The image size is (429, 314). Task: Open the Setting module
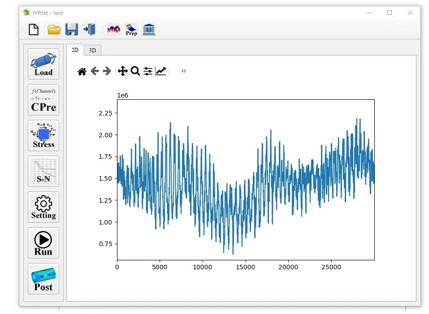click(43, 207)
